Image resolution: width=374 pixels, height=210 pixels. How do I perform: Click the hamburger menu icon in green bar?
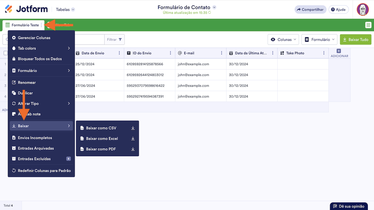[368, 25]
